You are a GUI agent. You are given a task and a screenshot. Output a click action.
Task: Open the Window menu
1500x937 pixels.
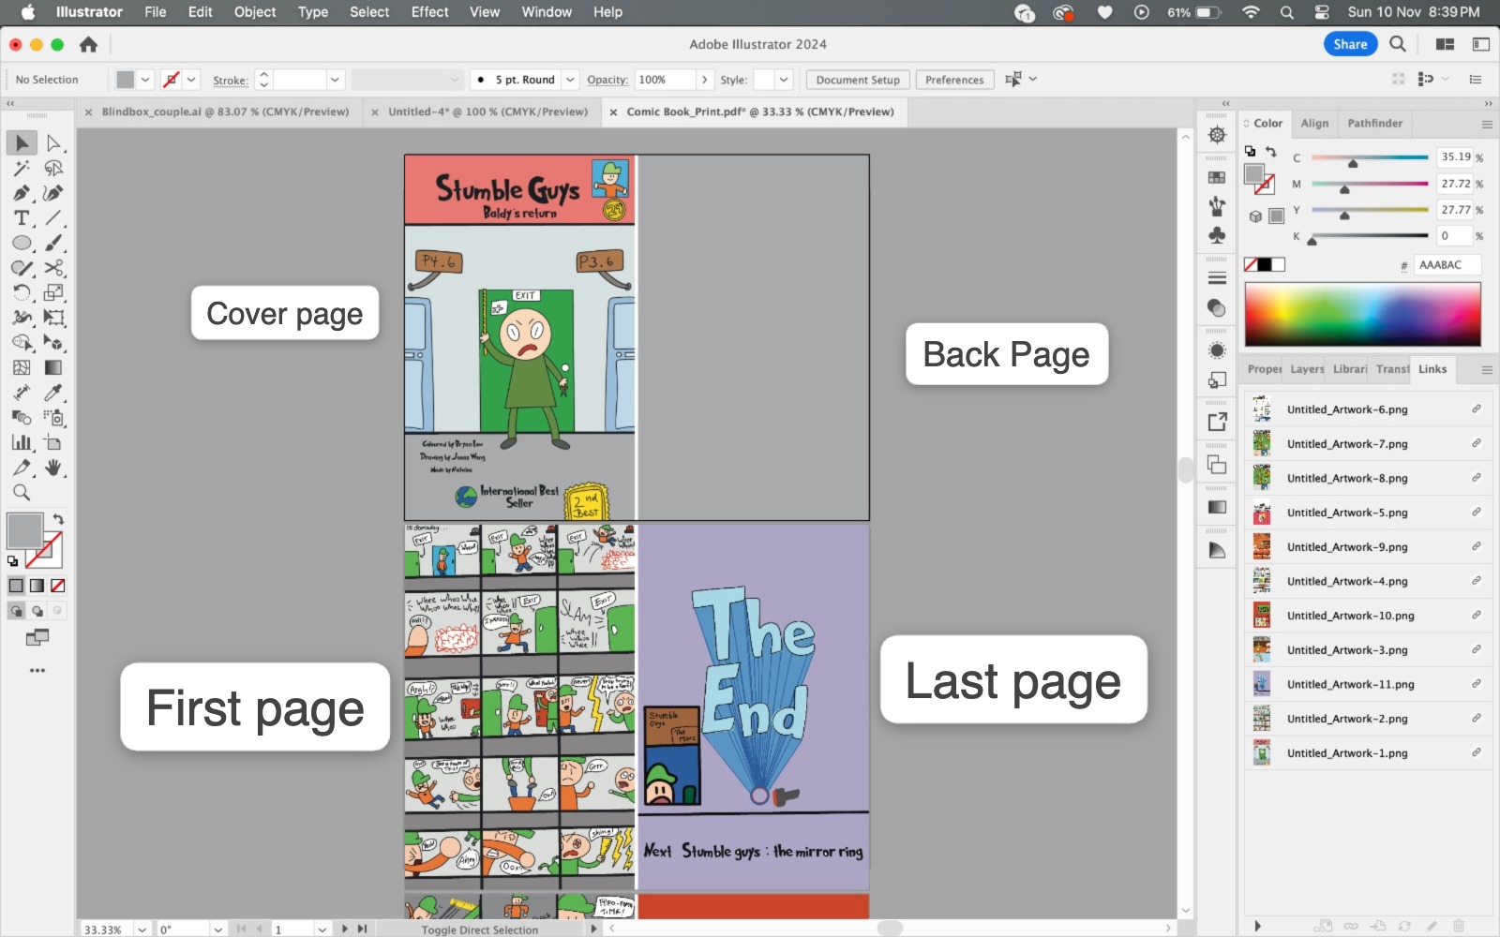click(x=547, y=12)
